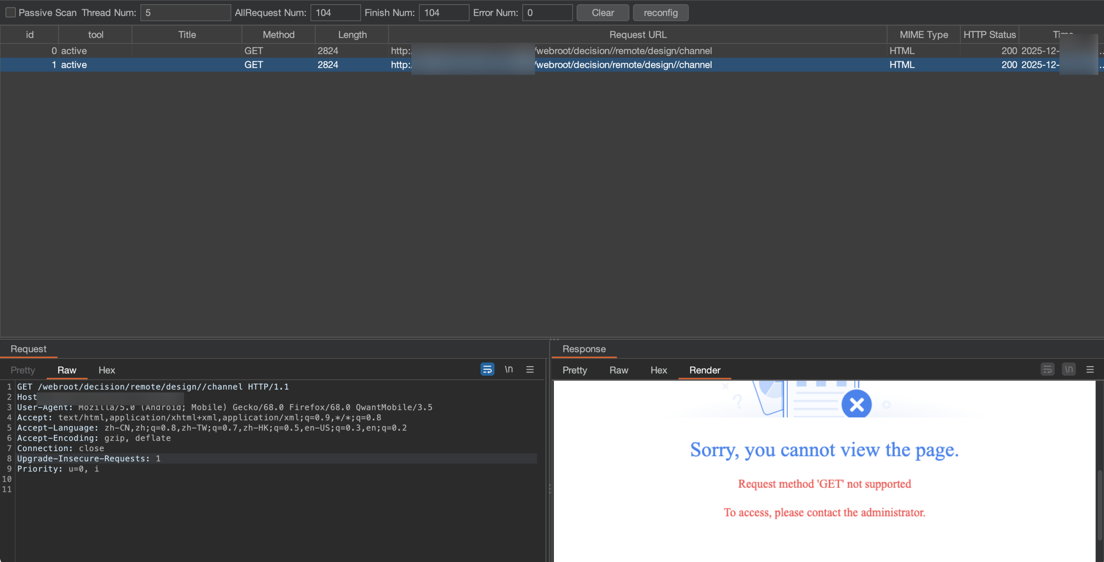This screenshot has width=1104, height=562.
Task: Open the Request panel tab
Action: (x=28, y=349)
